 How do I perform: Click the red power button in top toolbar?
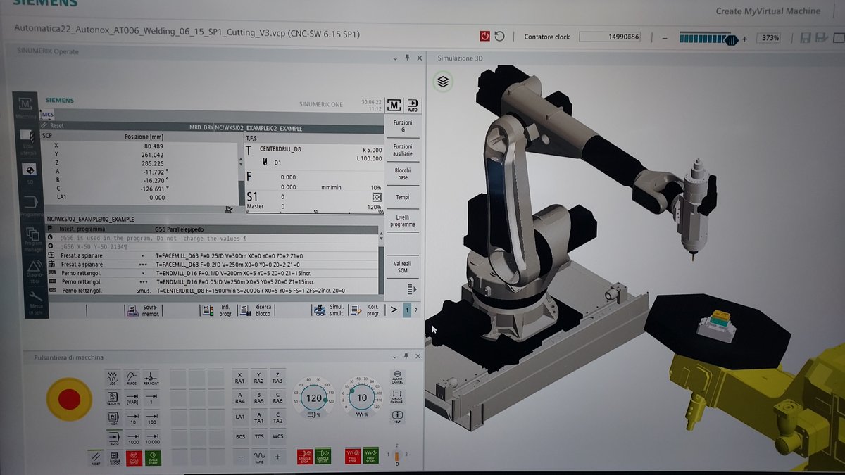coord(484,36)
